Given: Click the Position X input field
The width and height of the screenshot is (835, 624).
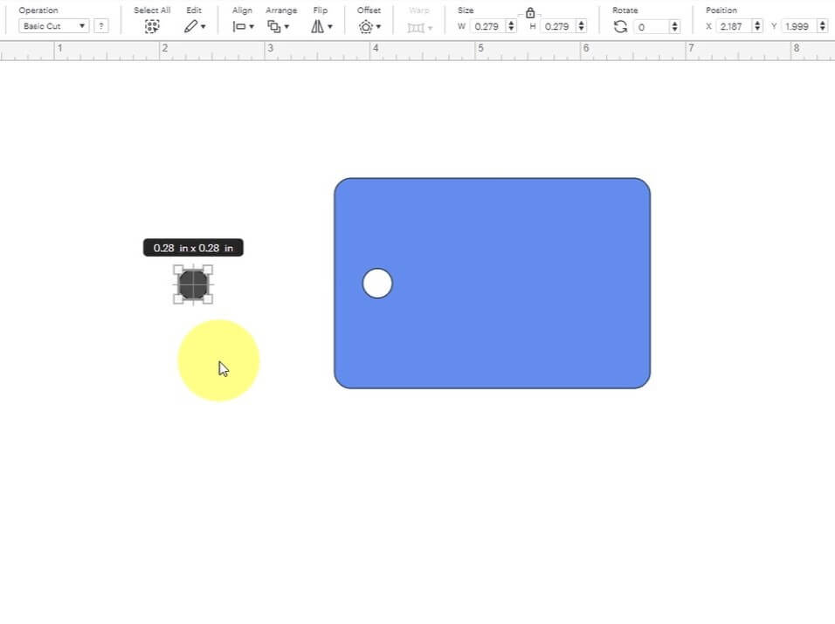Looking at the screenshot, I should (733, 26).
